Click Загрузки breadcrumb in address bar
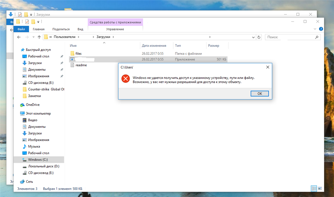 click(x=103, y=37)
